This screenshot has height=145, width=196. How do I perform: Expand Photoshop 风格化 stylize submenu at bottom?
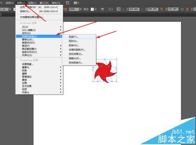(39, 92)
